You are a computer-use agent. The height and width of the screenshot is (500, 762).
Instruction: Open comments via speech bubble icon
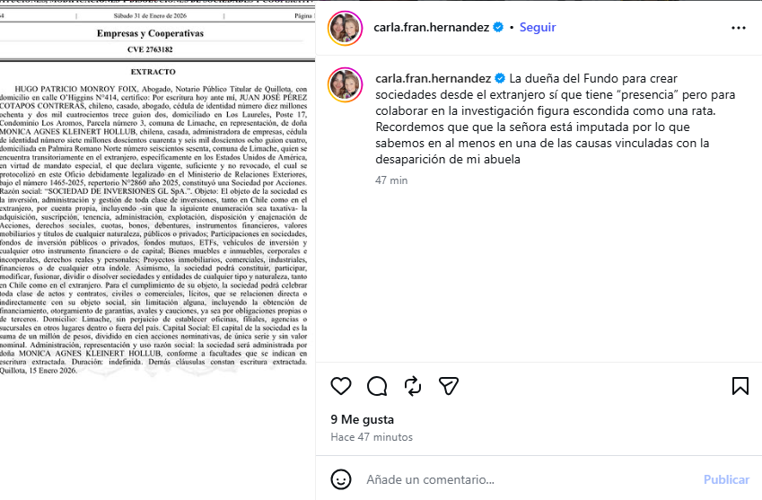point(377,386)
